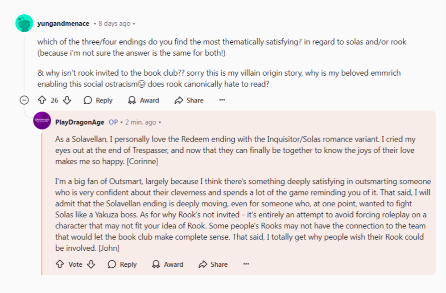Open yungandmenace's user profile link
The height and width of the screenshot is (293, 446).
(x=63, y=23)
